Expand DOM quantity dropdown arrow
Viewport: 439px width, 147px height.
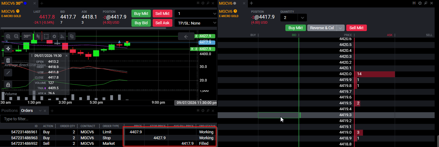[x=302, y=18]
